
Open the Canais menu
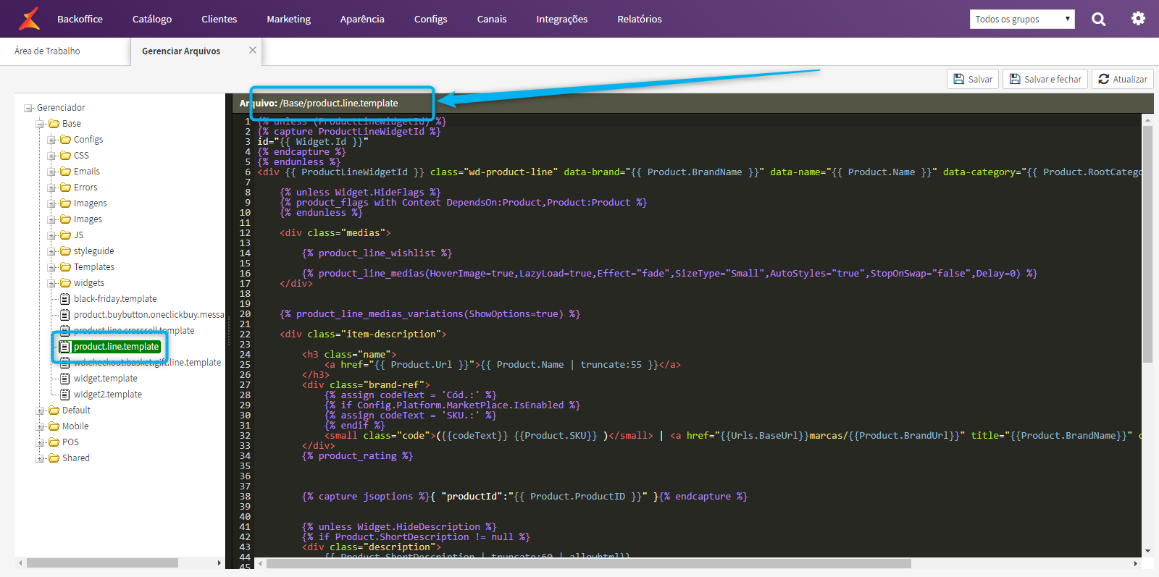(492, 19)
